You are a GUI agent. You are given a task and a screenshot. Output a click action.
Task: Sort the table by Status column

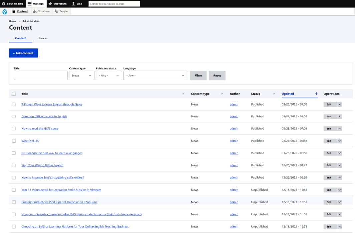tap(256, 94)
